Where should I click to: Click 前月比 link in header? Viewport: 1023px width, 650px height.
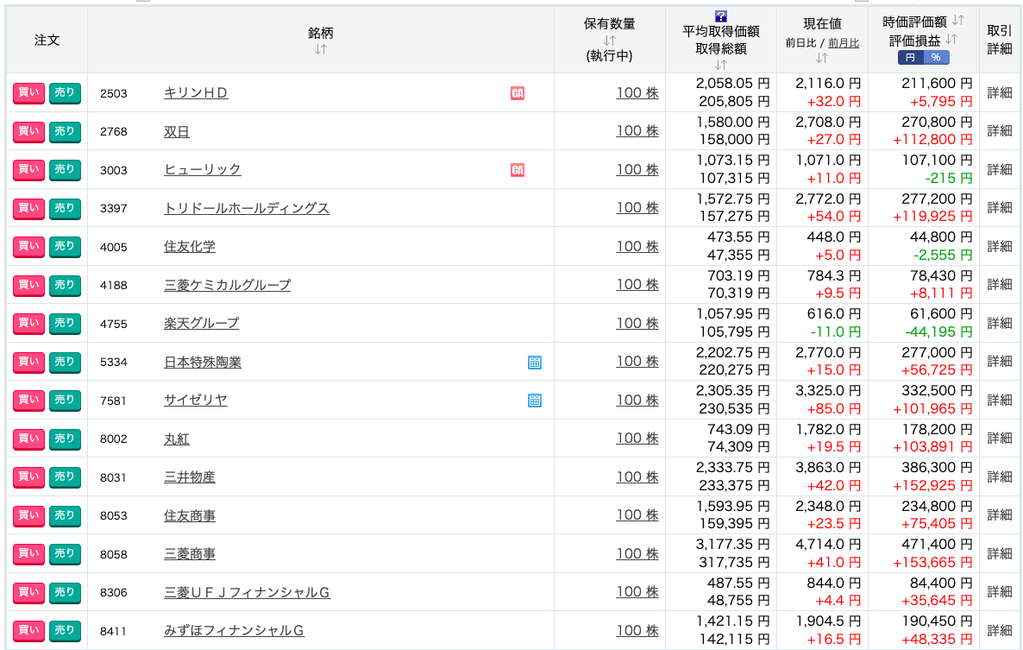pos(844,43)
